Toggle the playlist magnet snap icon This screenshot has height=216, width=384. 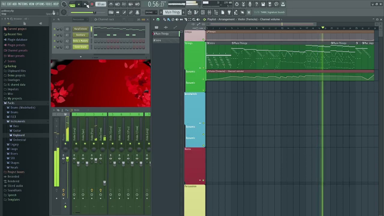(158, 19)
